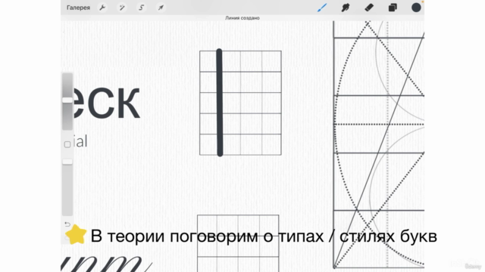This screenshot has width=485, height=272.
Task: Select the Transform arrow tool
Action: click(x=161, y=8)
